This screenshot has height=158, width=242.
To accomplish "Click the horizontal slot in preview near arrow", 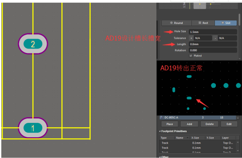I will [x=189, y=98].
